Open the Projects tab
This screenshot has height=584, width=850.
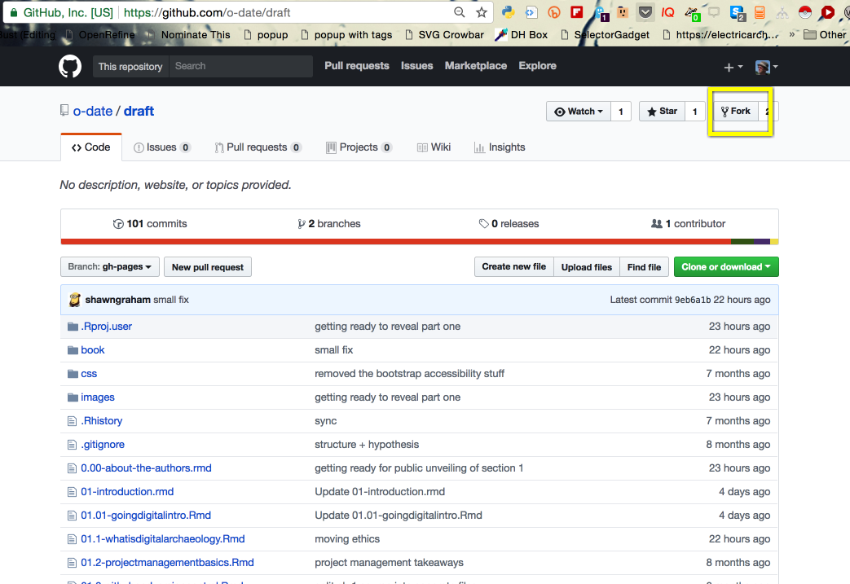pyautogui.click(x=359, y=147)
